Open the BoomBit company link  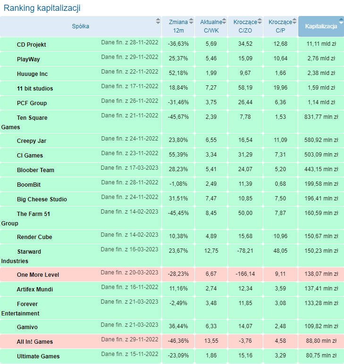pos(29,185)
